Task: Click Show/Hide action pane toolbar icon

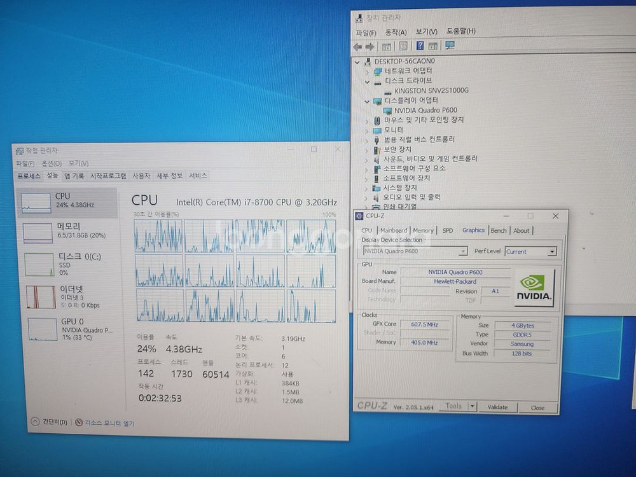Action: tap(432, 46)
